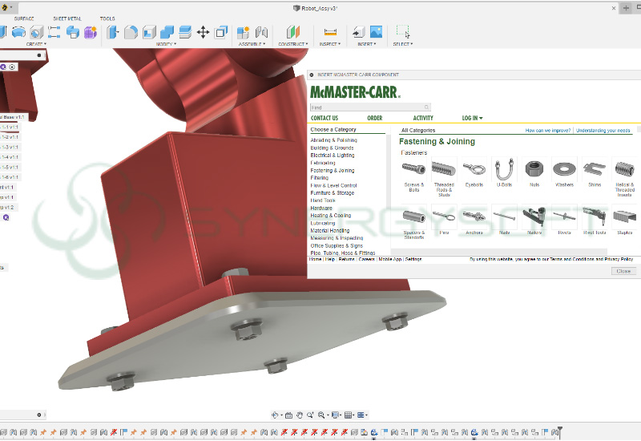
Task: Click the Nuts fastener thumbnail
Action: coord(534,168)
